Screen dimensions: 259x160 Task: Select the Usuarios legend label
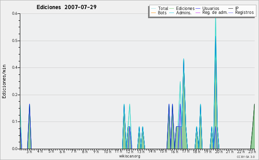211,8
